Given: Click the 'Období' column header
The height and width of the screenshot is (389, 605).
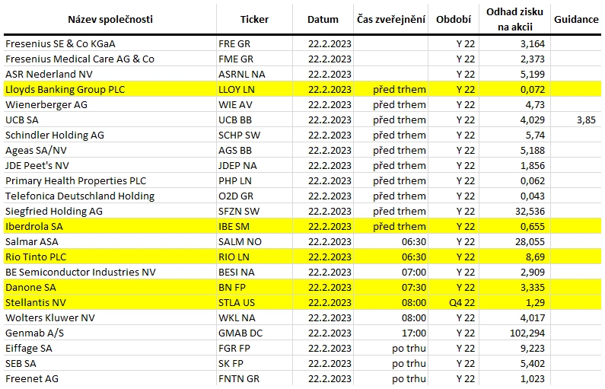Looking at the screenshot, I should [454, 19].
